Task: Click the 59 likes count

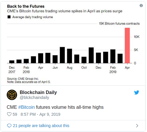Action: 15,114
